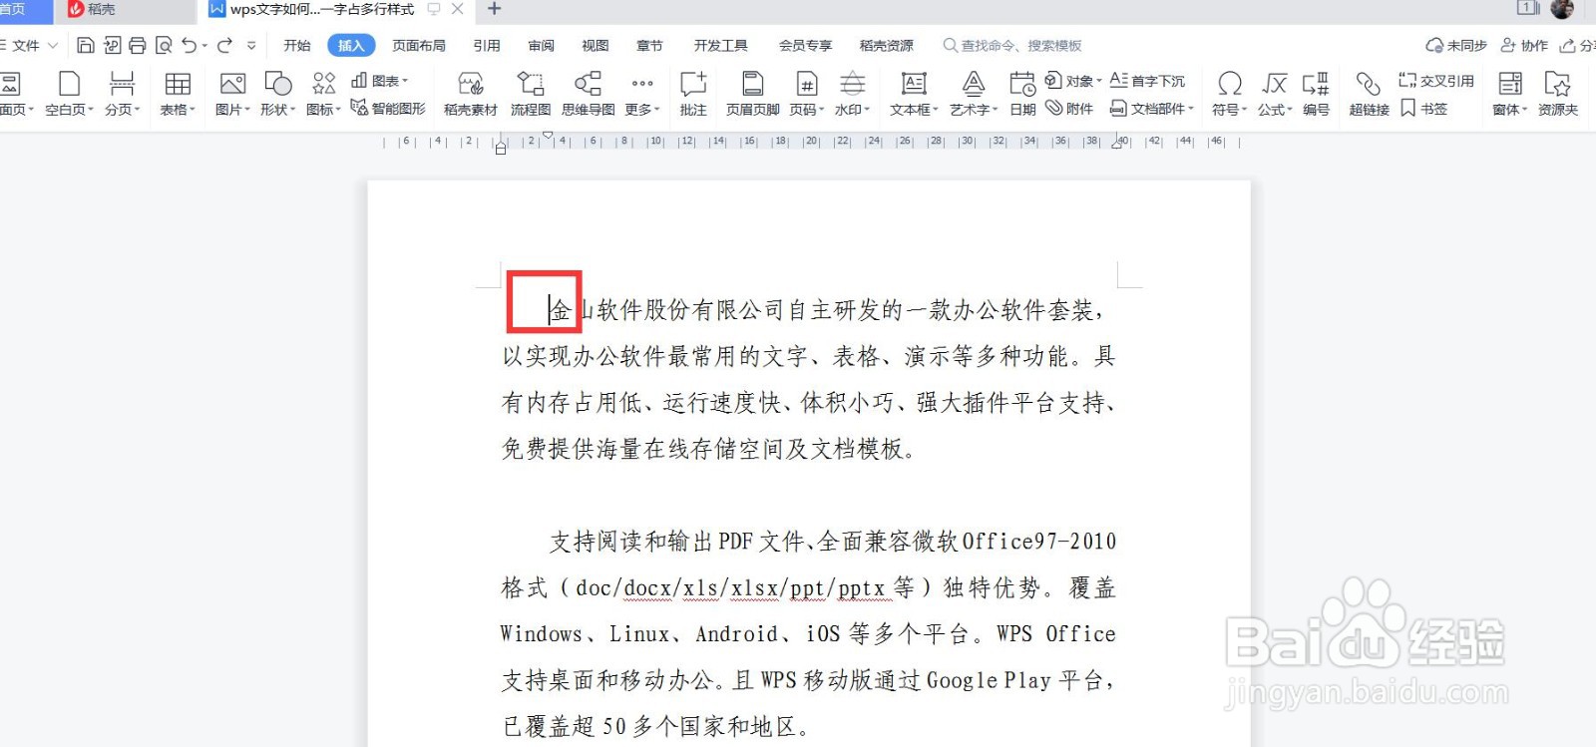
Task: Add a comment annotation
Action: [692, 94]
